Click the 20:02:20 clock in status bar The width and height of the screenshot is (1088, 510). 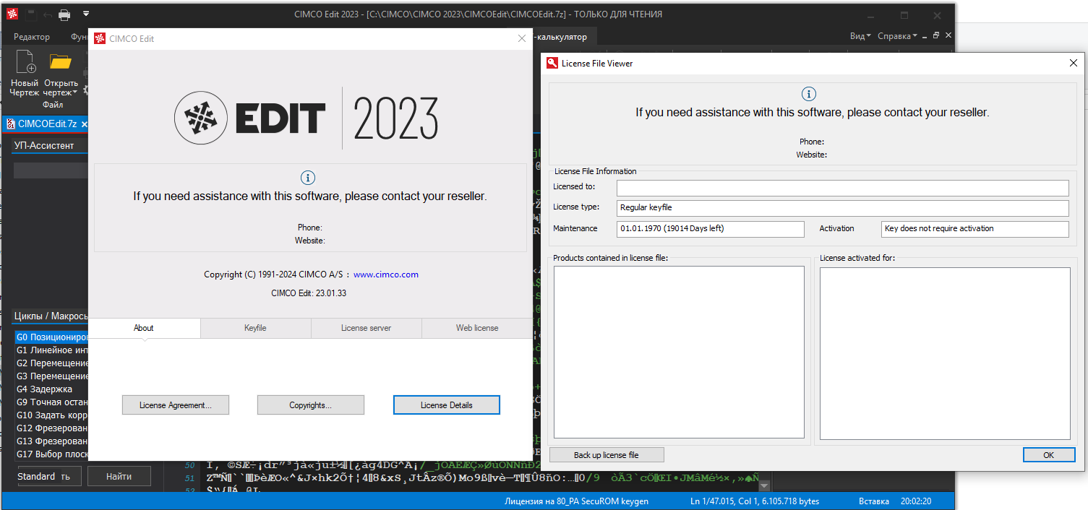click(x=917, y=501)
